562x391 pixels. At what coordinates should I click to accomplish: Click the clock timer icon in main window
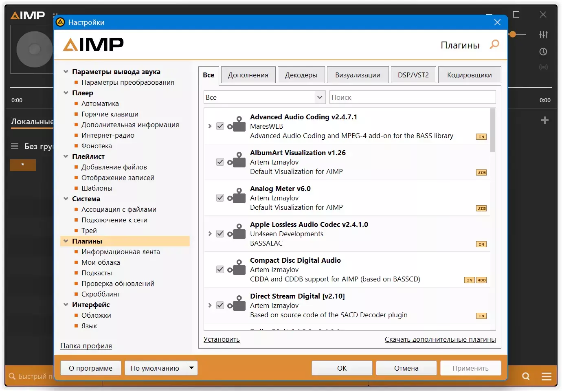(x=543, y=52)
